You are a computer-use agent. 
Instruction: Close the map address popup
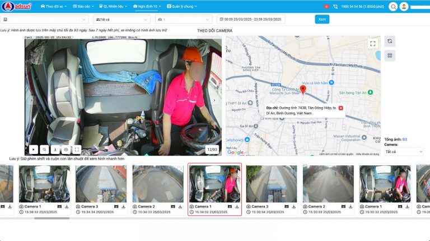(x=340, y=108)
